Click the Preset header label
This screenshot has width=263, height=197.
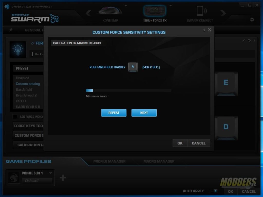pos(22,68)
